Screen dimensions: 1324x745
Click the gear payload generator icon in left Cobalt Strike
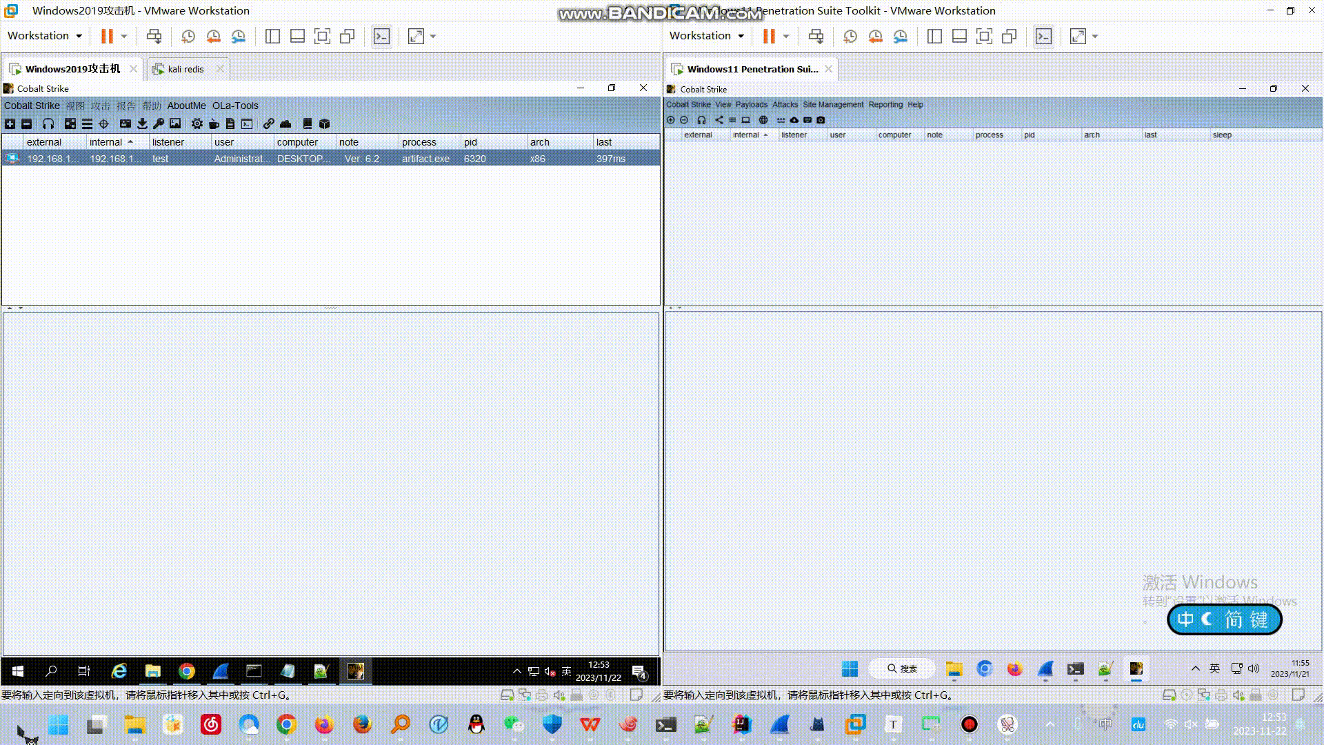[197, 124]
